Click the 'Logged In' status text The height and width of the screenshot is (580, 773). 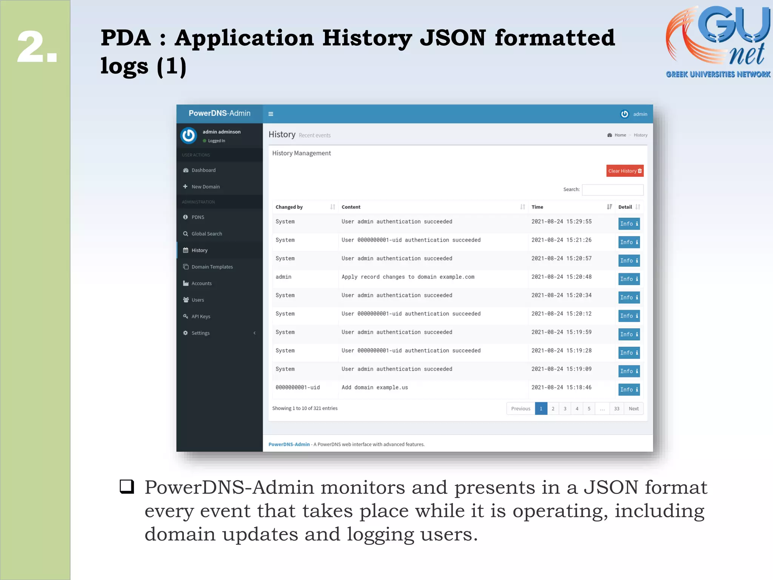tap(217, 141)
